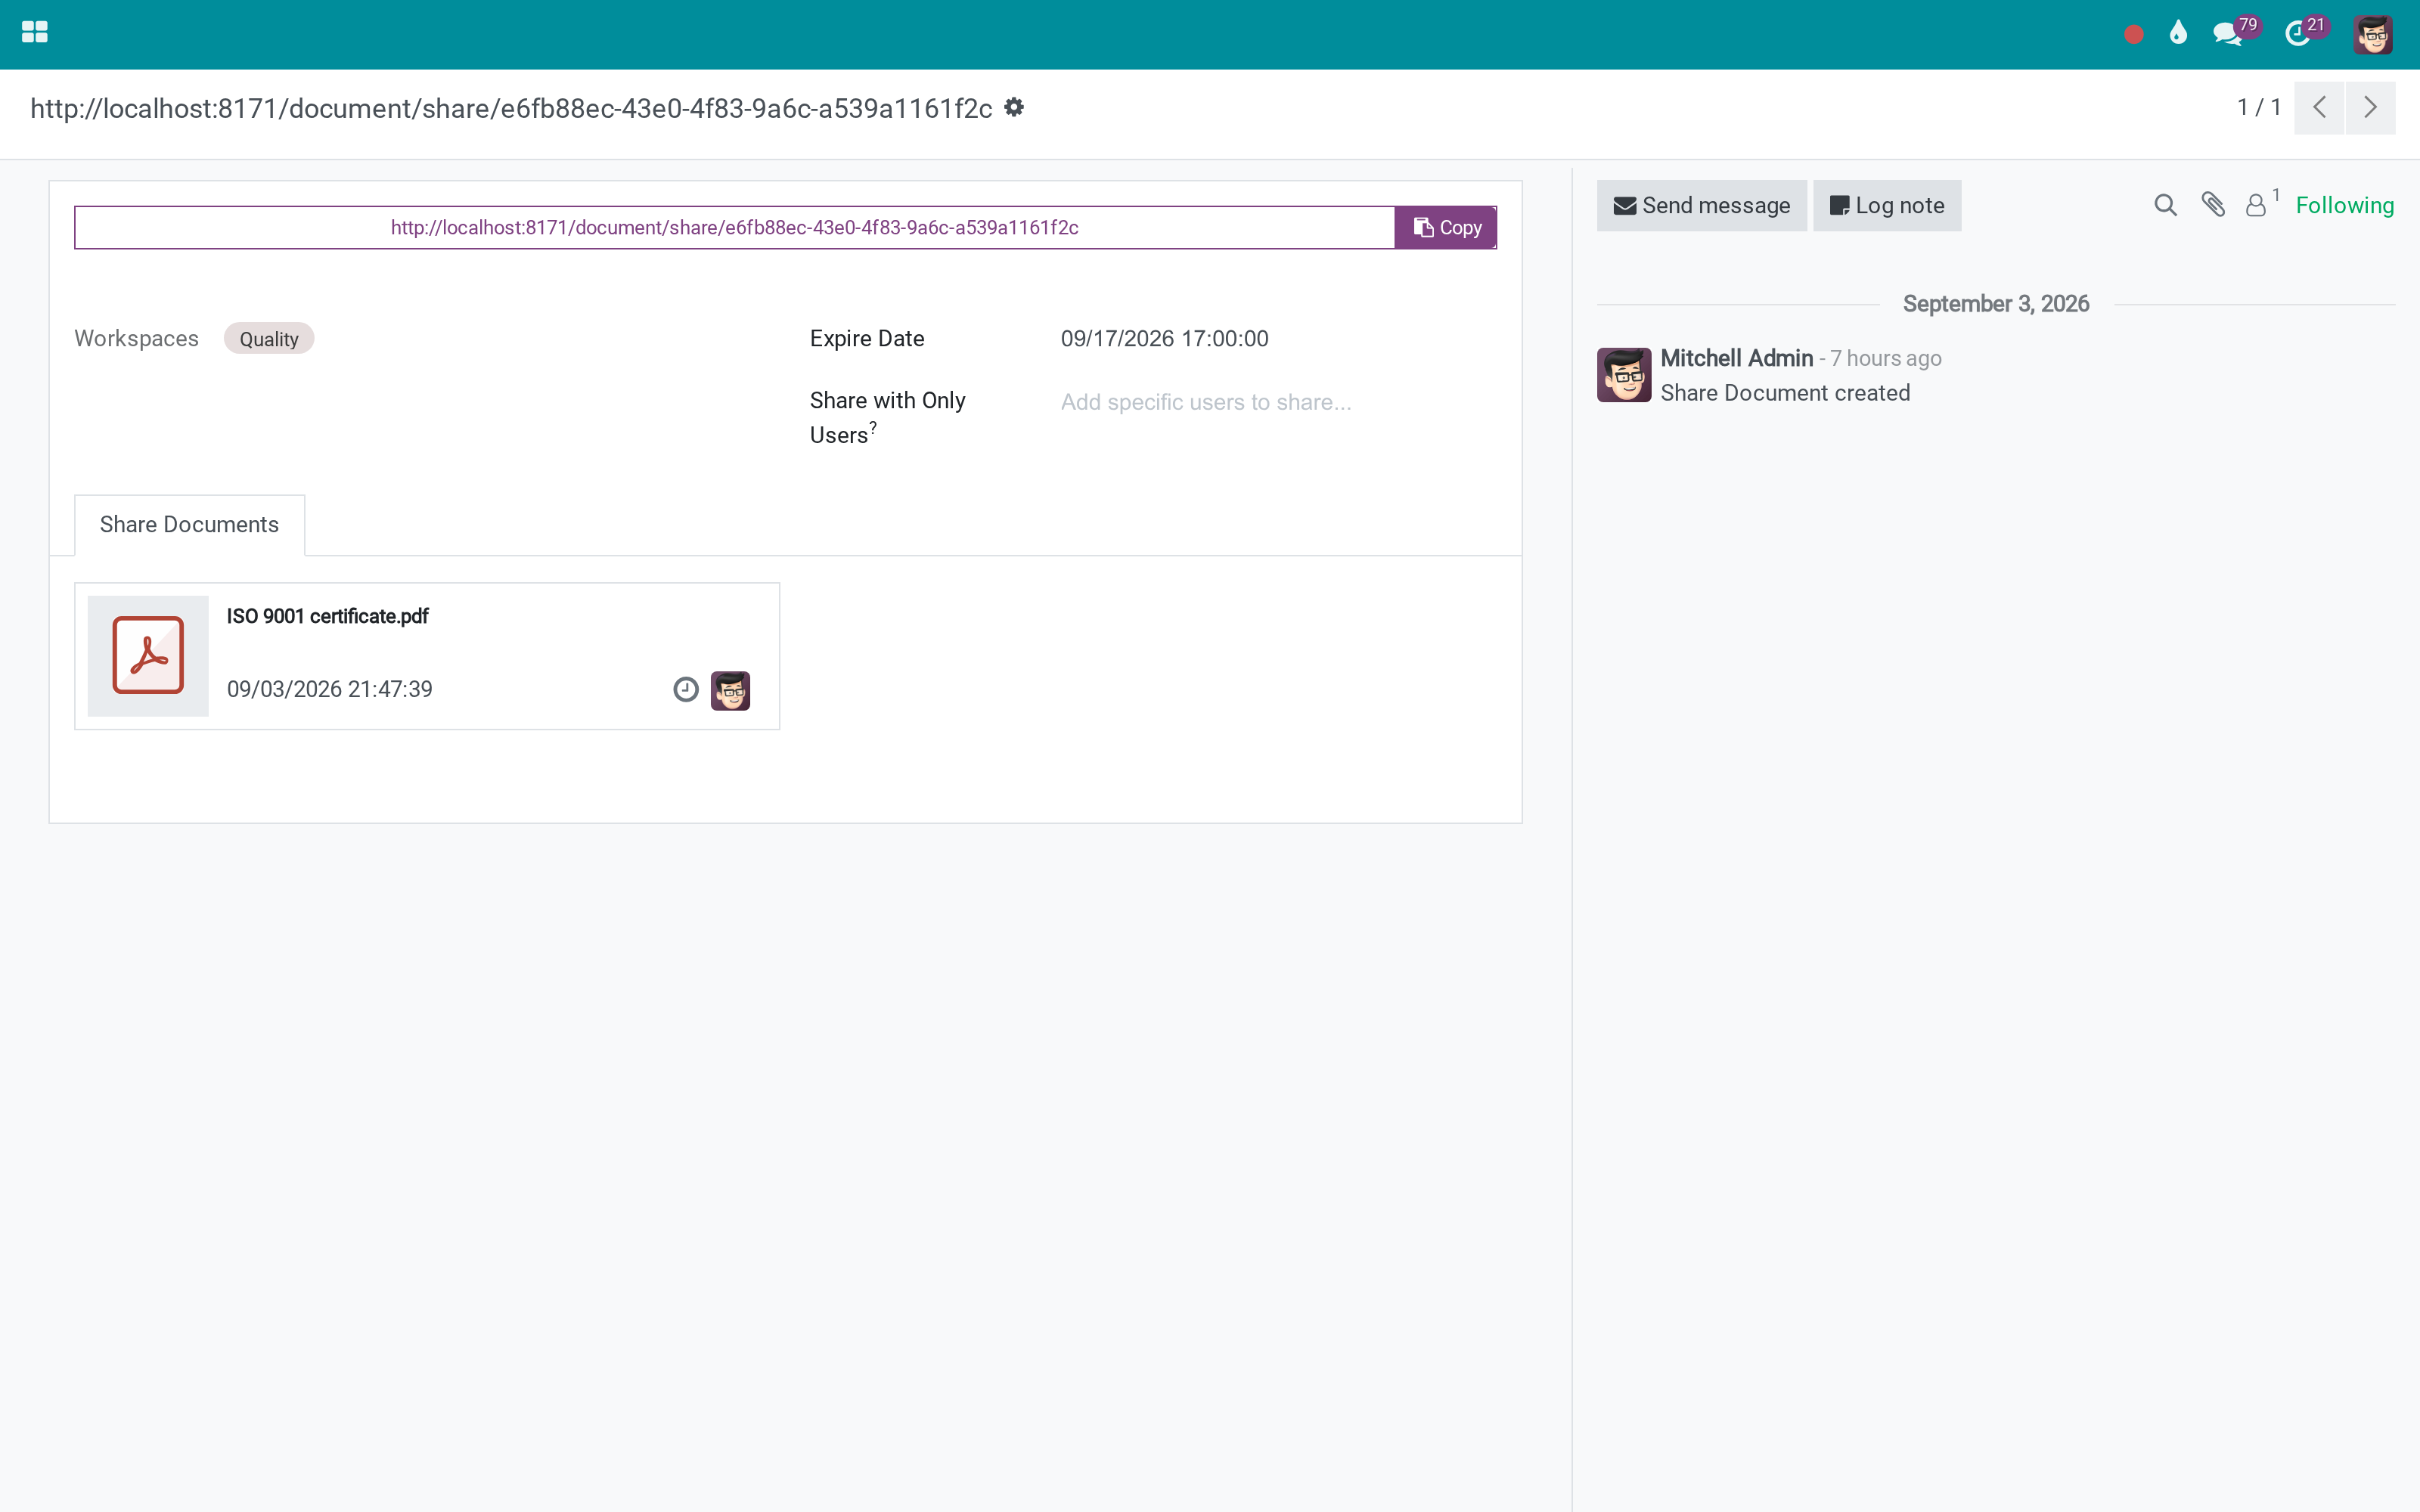Open the PDF thumbnail of ISO 9001 certificate
The image size is (2420, 1512).
[148, 656]
